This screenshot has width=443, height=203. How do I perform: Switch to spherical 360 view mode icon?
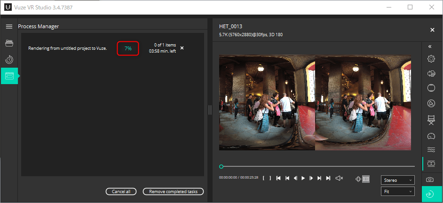[x=358, y=179]
